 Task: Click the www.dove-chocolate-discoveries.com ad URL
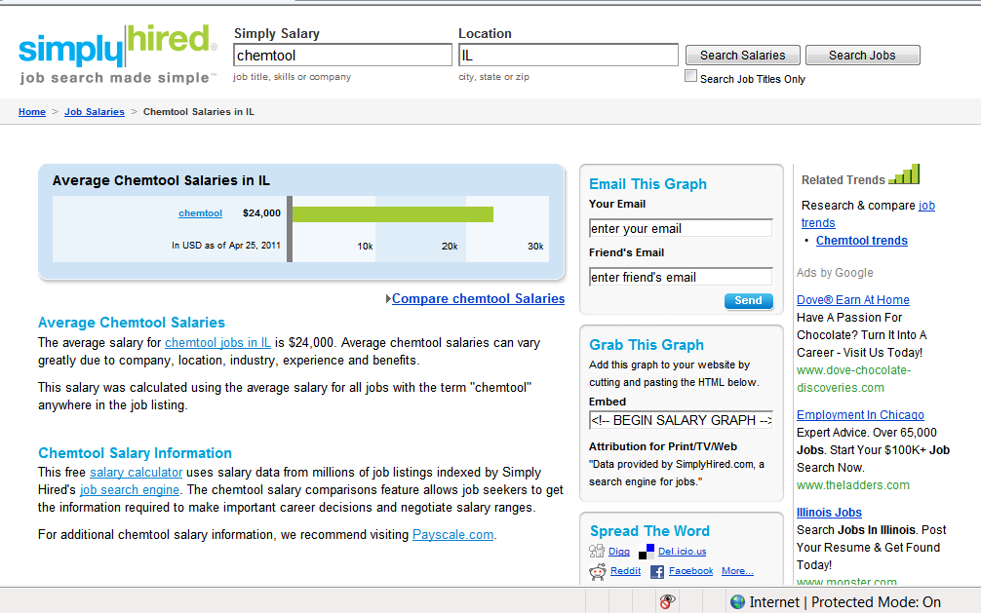pos(853,379)
